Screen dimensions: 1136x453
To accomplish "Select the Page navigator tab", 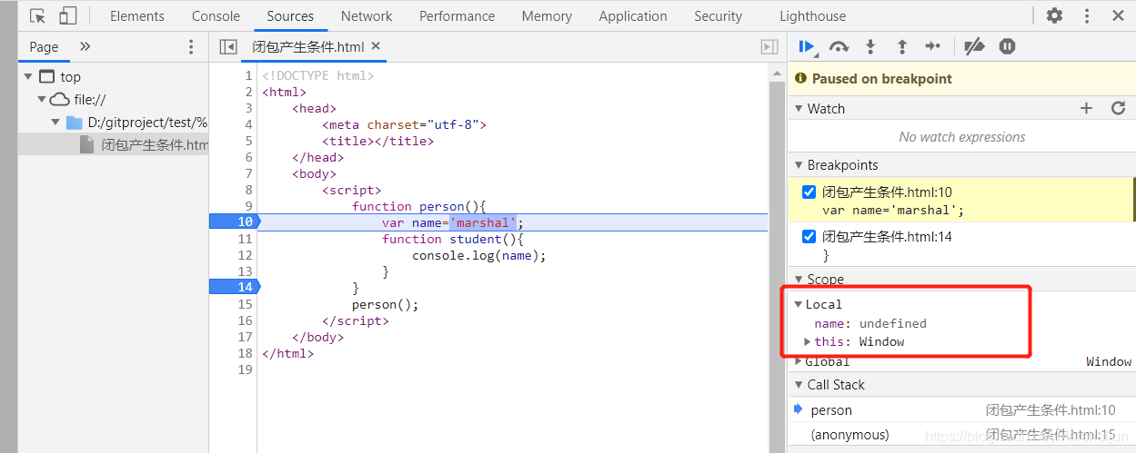I will click(x=44, y=46).
